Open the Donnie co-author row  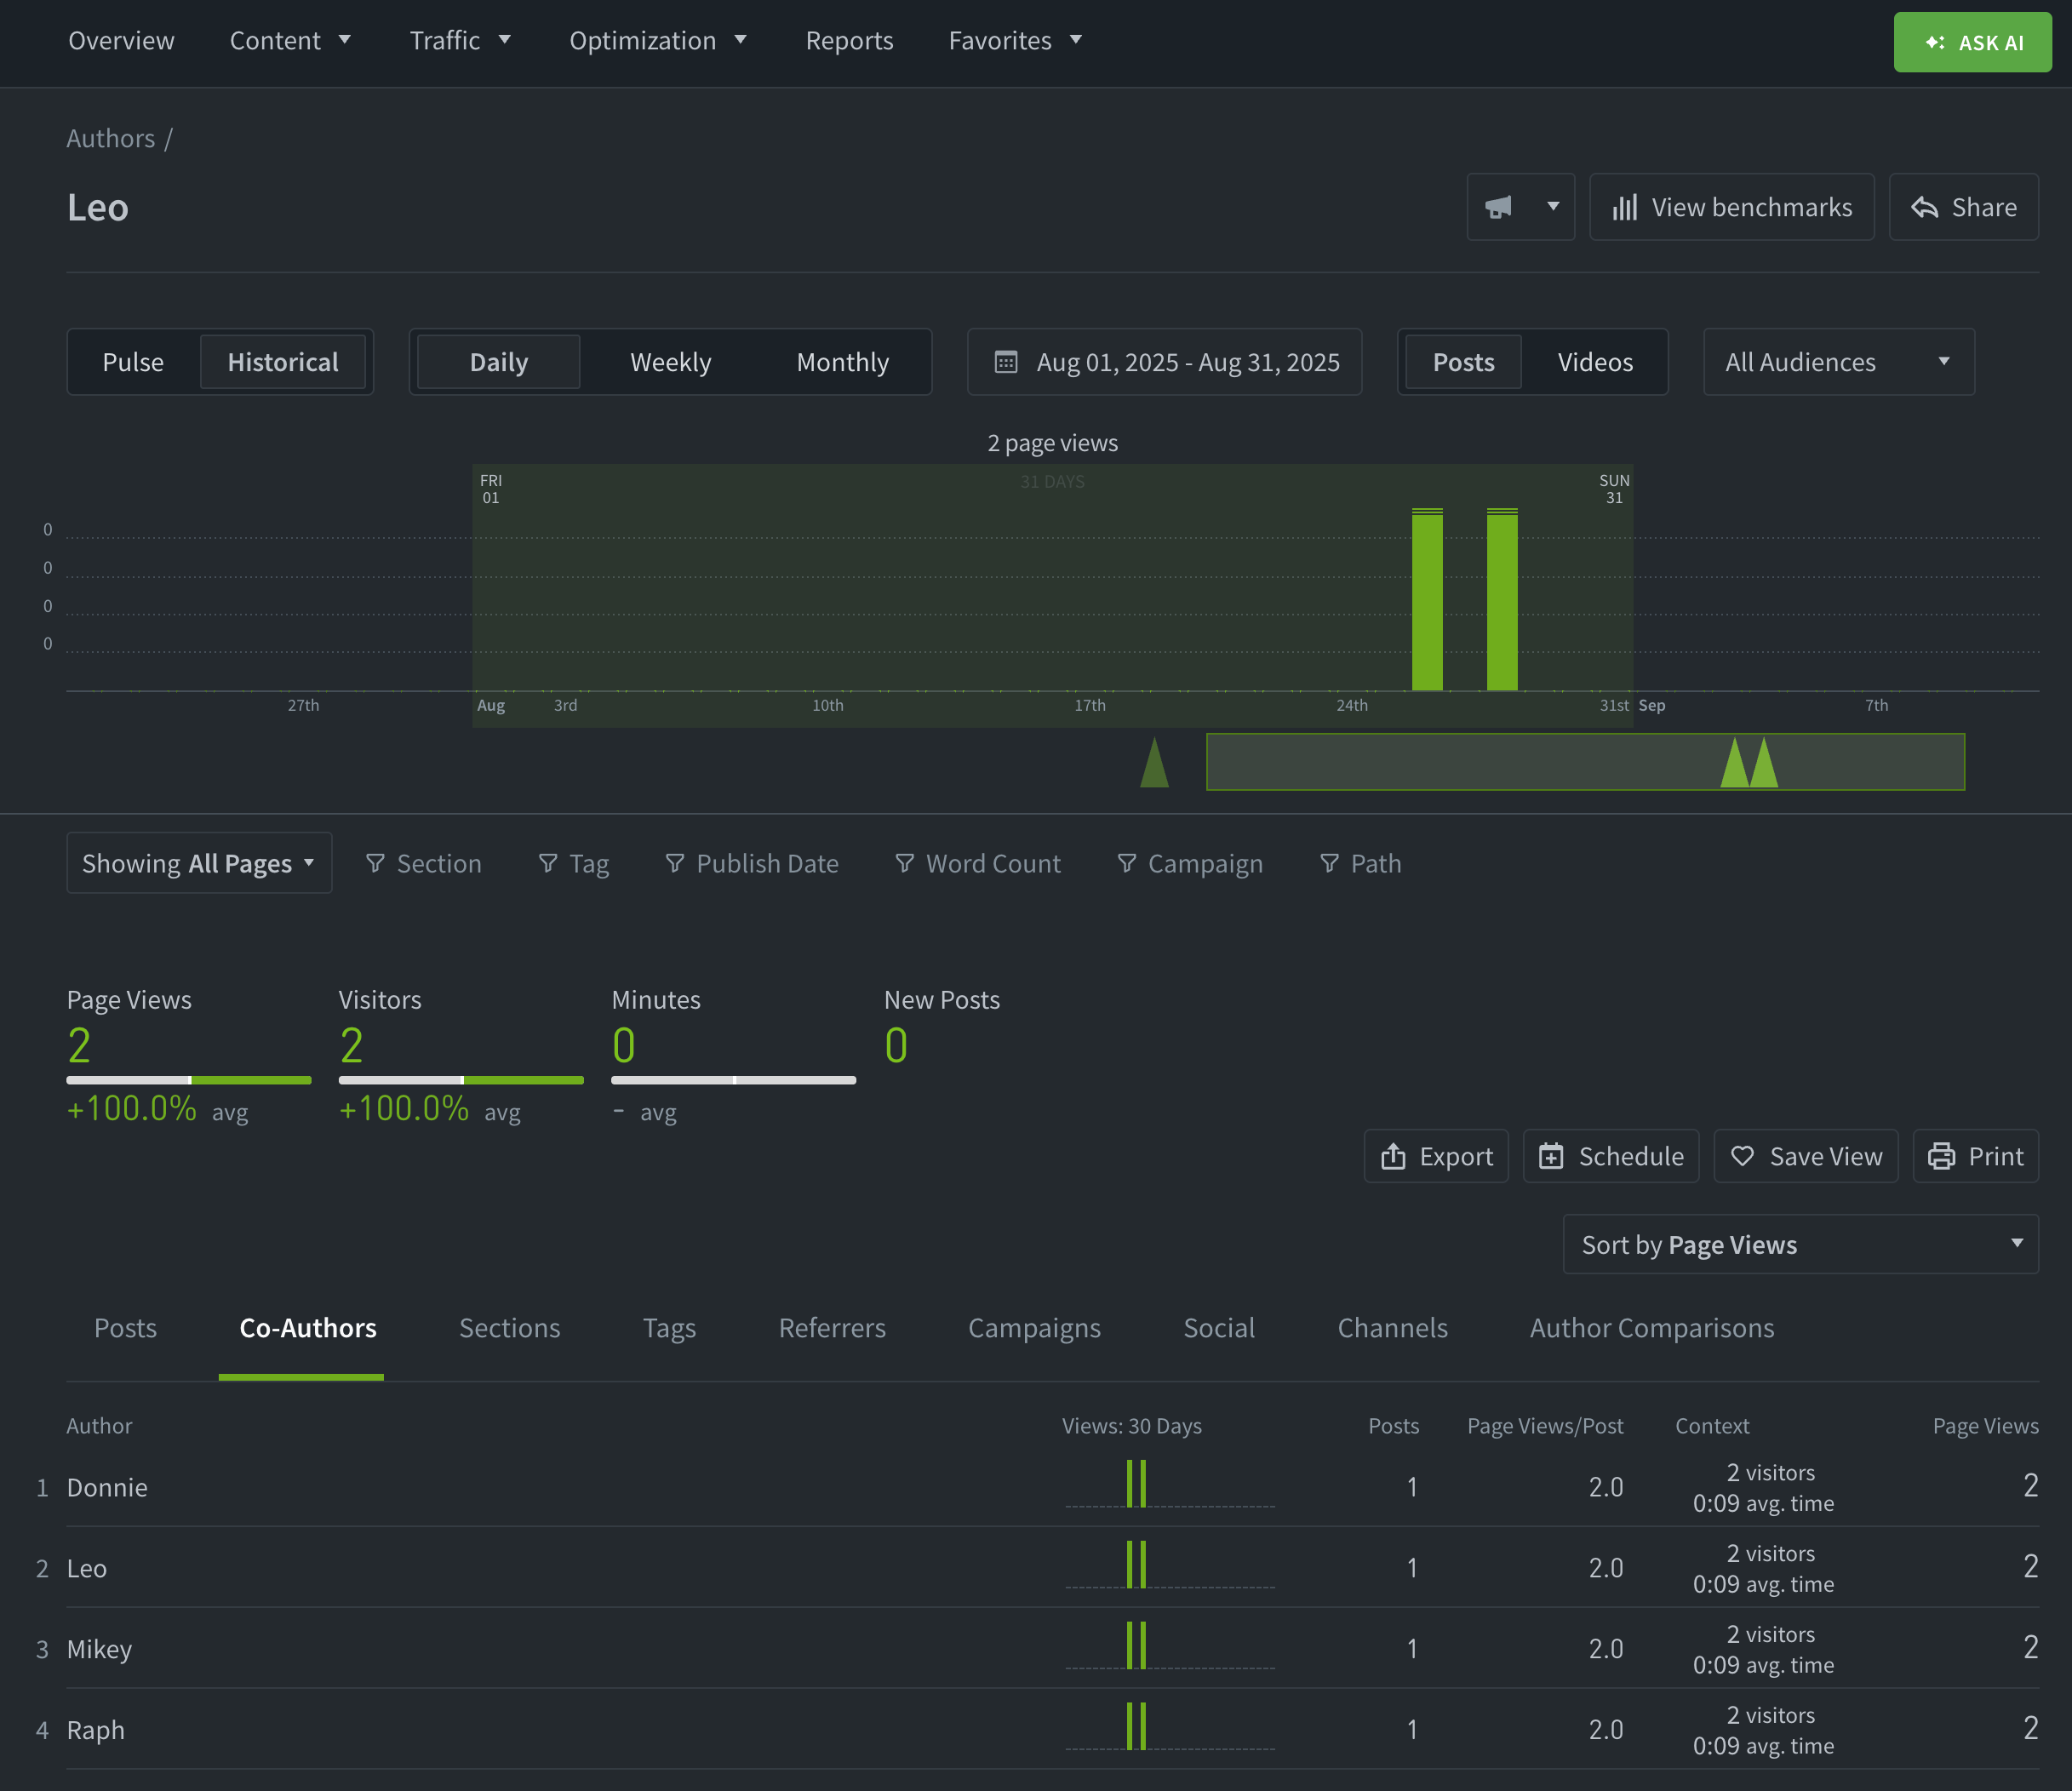(107, 1487)
